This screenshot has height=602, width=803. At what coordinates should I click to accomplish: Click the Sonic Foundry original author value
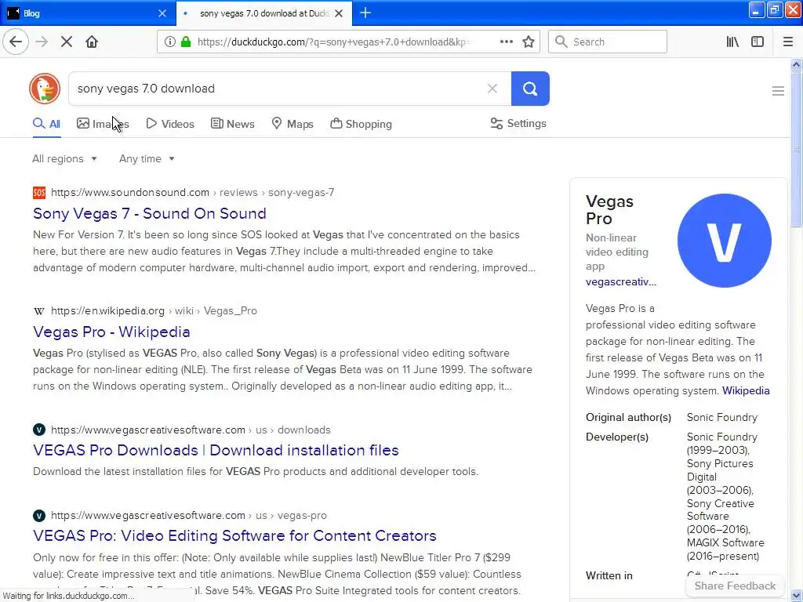(721, 417)
